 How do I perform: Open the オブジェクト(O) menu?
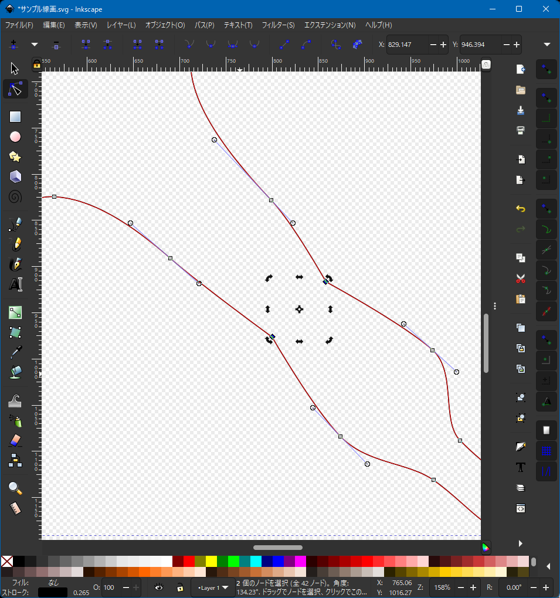coord(165,25)
